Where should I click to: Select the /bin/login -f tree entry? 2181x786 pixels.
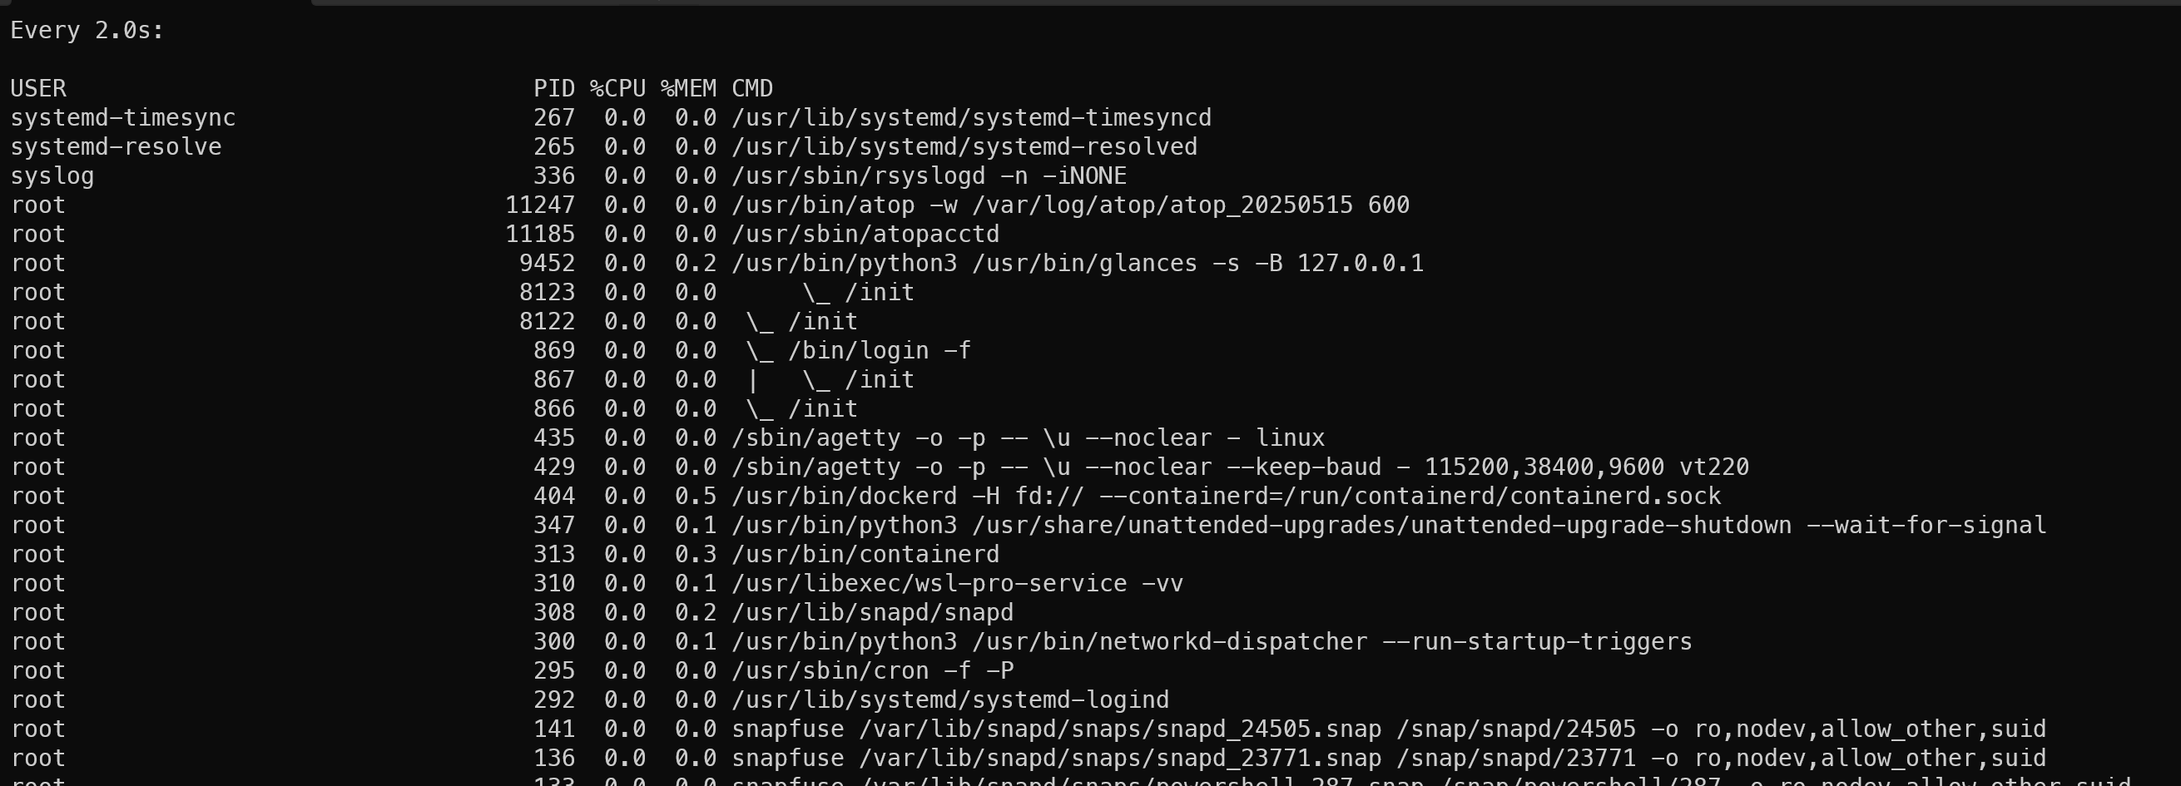879,351
